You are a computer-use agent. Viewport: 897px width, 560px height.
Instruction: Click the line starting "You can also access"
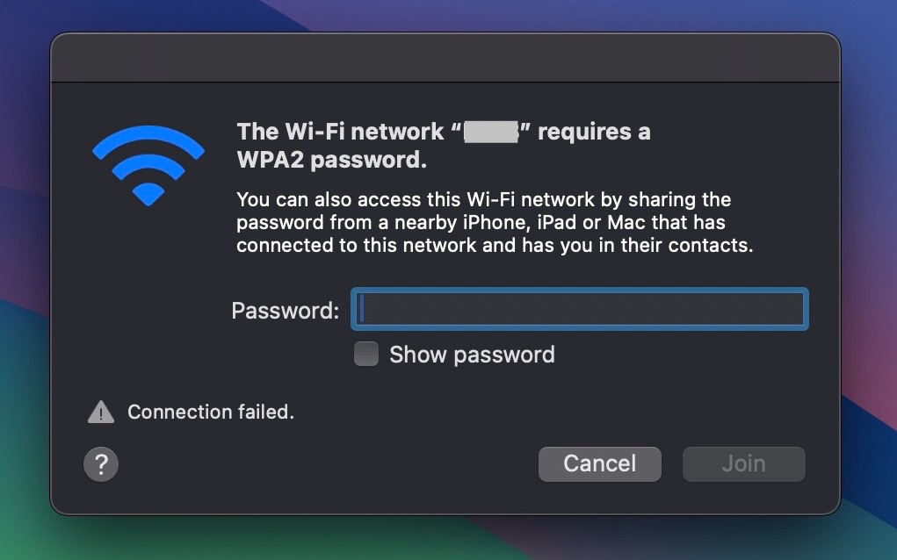click(x=483, y=200)
